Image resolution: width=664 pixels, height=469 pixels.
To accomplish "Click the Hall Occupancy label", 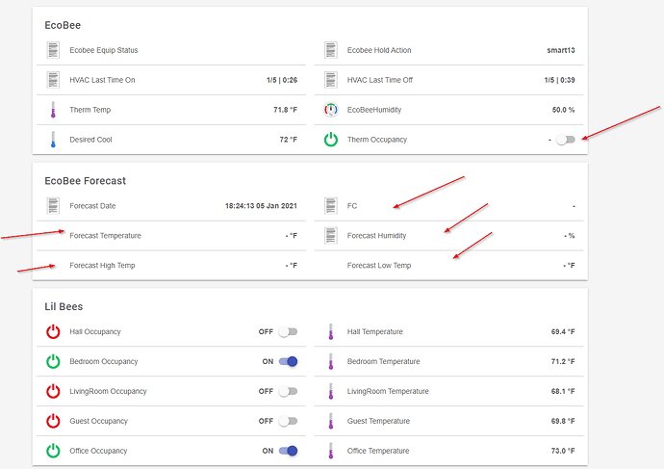I will 95,331.
